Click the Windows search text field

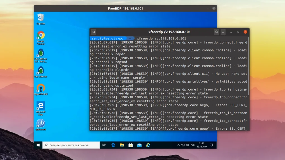[x=70, y=145]
